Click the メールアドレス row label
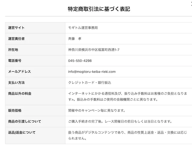The width and height of the screenshot is (192, 147). [19, 71]
